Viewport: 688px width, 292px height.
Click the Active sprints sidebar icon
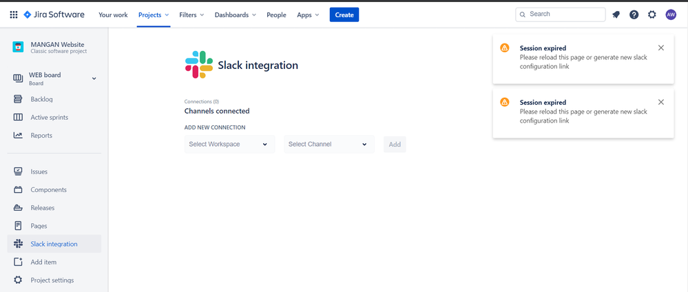(x=18, y=117)
